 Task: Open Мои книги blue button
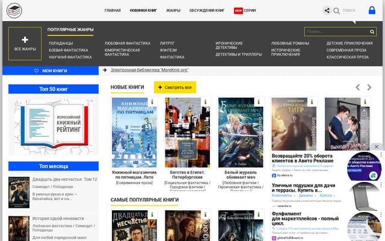point(51,70)
